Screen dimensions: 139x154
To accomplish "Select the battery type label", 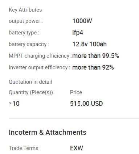I will (24, 33).
